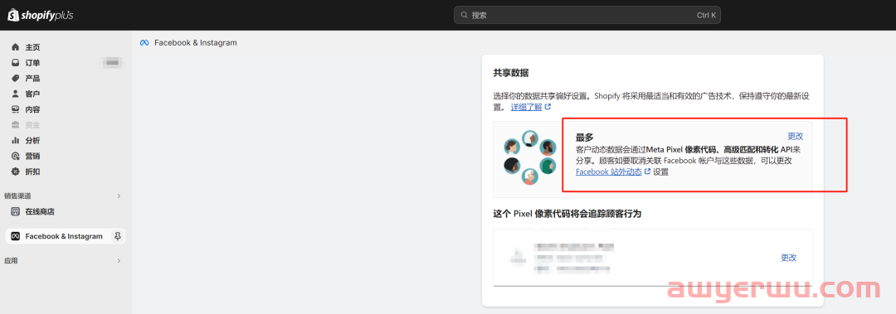Click the search magnifier icon
The width and height of the screenshot is (896, 314).
pos(464,16)
